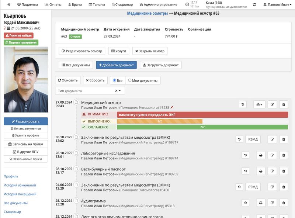Delete the Аудиограмма document
This screenshot has width=295, height=218.
pos(284,203)
